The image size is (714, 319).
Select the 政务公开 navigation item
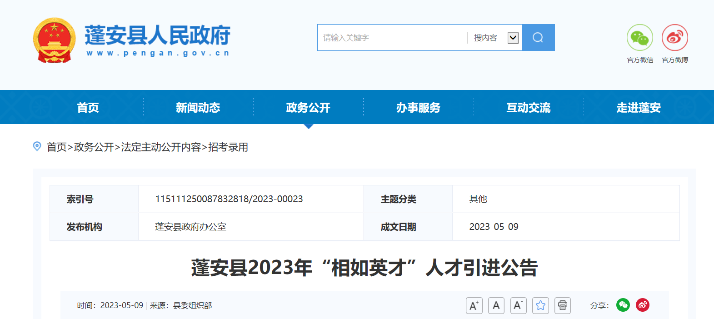(308, 108)
